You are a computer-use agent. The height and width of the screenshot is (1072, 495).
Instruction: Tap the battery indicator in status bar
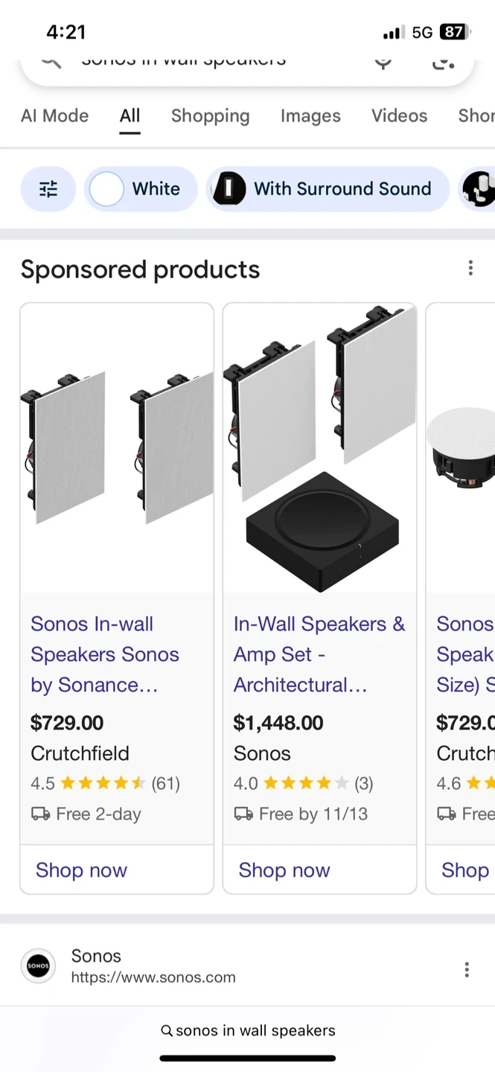tap(454, 32)
